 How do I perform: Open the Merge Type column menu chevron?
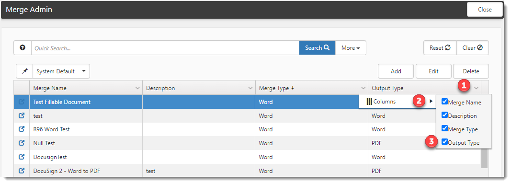[x=363, y=88]
